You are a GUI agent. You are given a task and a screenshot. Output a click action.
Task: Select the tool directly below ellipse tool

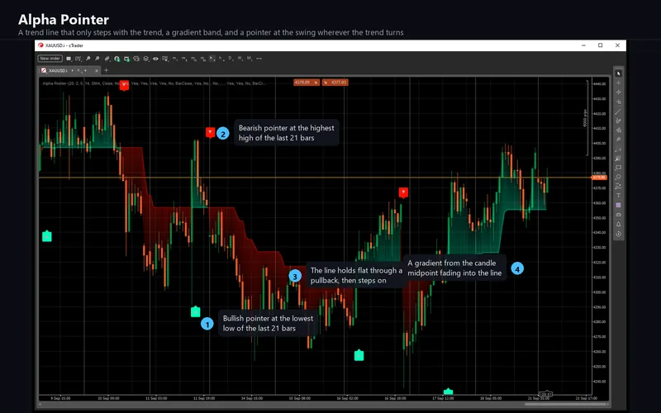[618, 186]
